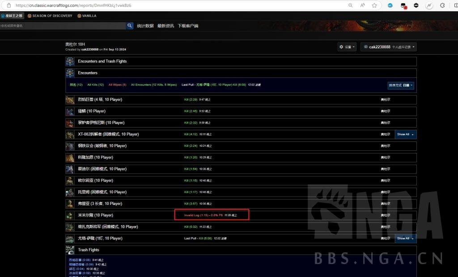The height and width of the screenshot is (277, 458).
Task: Open the 烈焰巨兽 (0:08) trash fight
Action: (80, 260)
